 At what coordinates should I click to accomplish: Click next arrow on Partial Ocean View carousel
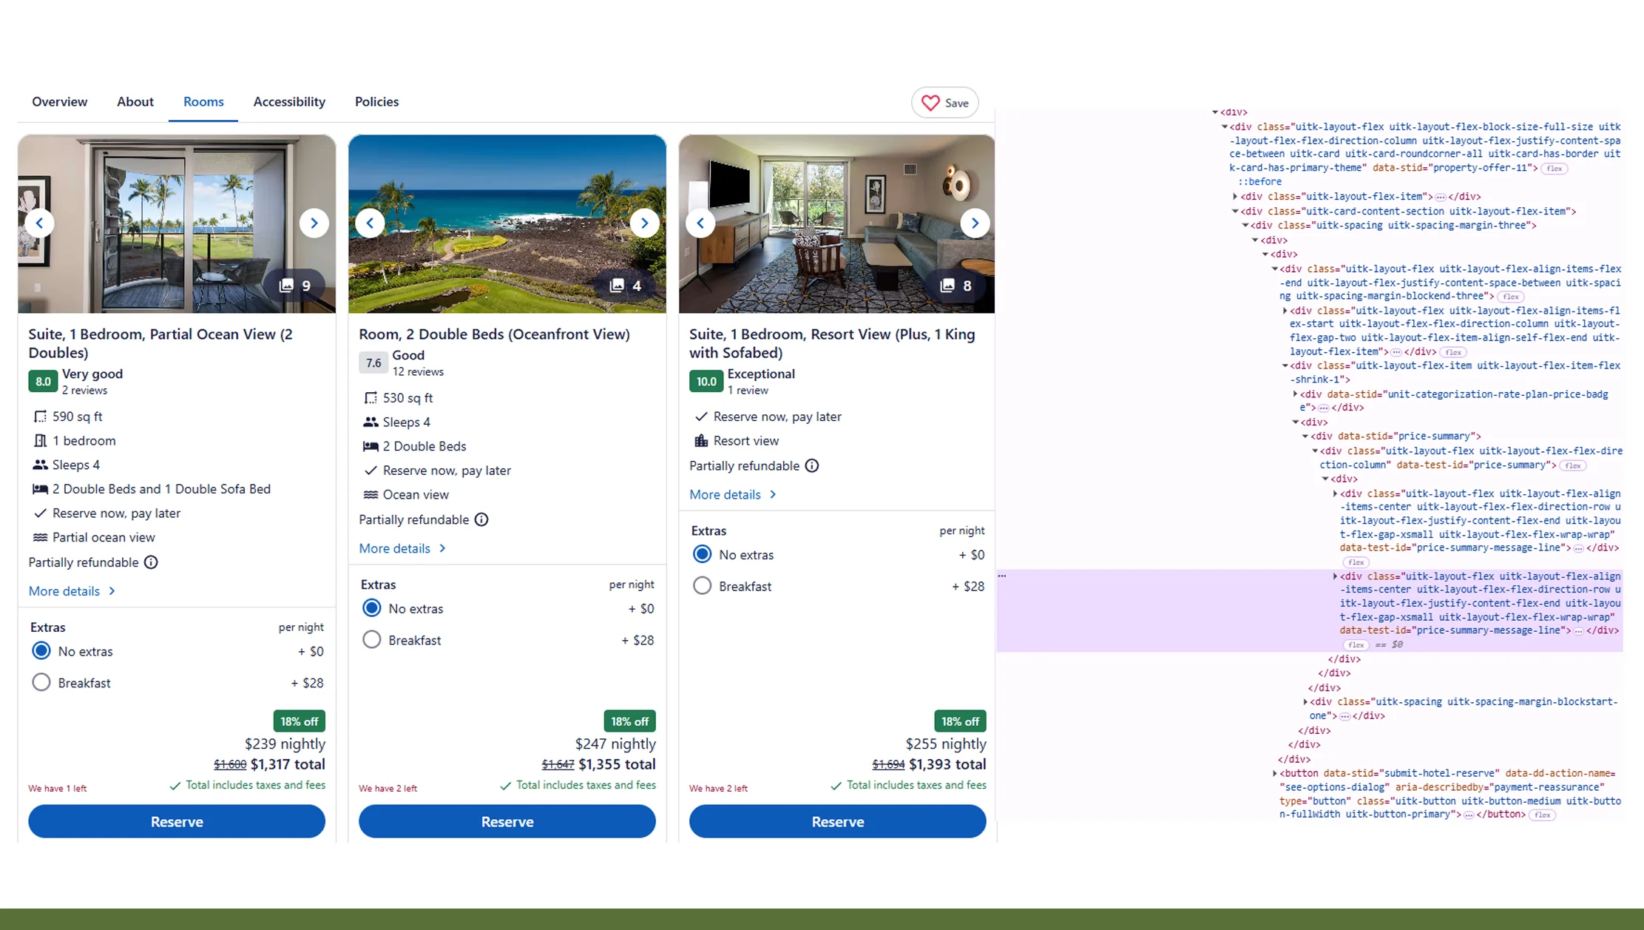(x=314, y=223)
